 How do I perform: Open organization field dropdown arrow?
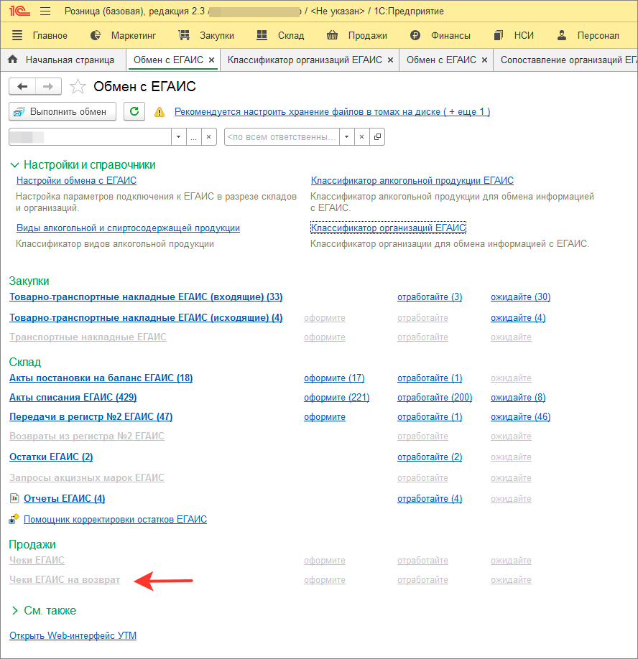coord(179,137)
